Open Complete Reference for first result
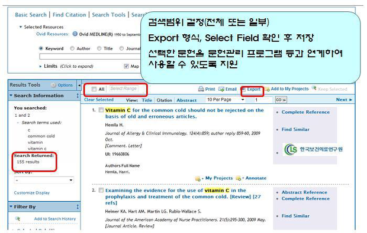Screen dimensions: 367x233 [x=305, y=112]
